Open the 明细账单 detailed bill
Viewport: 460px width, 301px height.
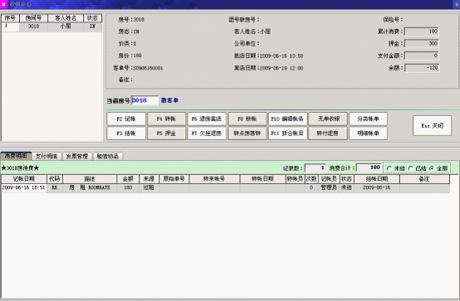368,133
